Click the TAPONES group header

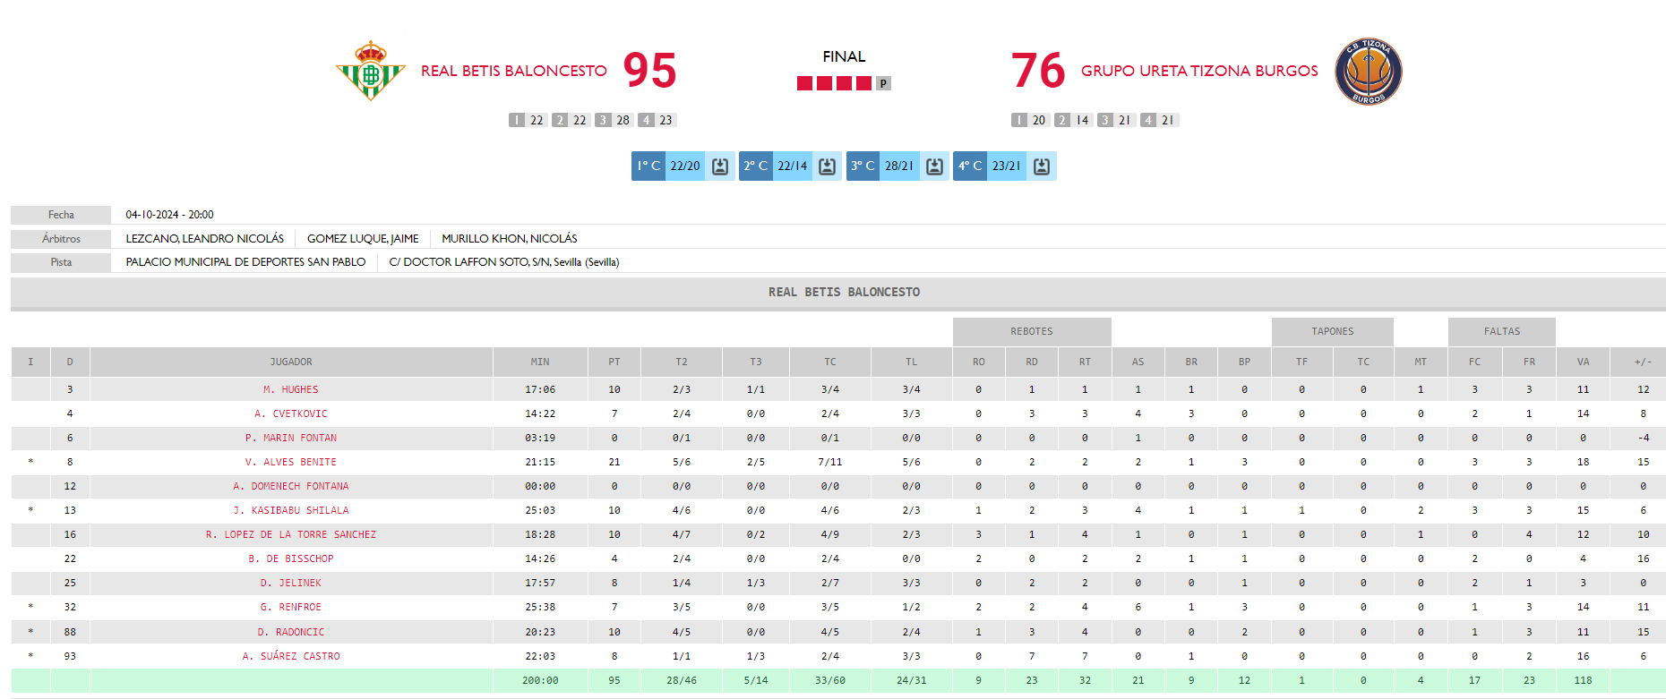click(x=1333, y=332)
